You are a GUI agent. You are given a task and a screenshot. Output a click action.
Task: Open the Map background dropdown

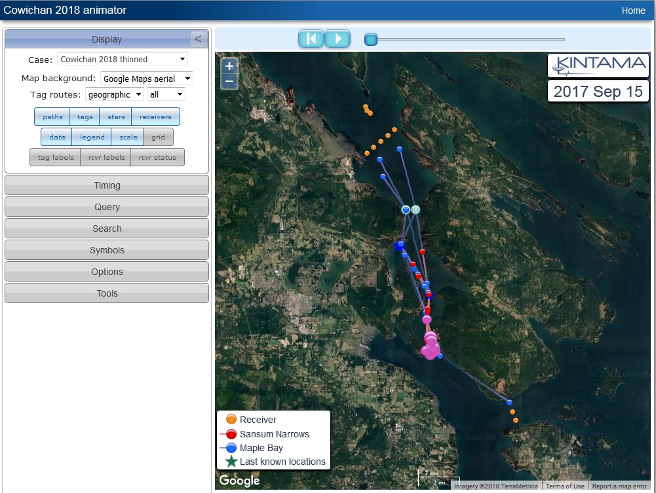147,79
